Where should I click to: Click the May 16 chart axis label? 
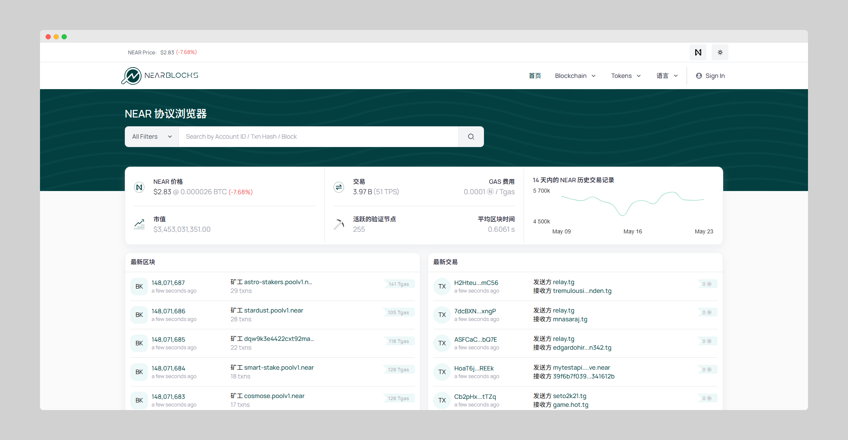pos(633,231)
